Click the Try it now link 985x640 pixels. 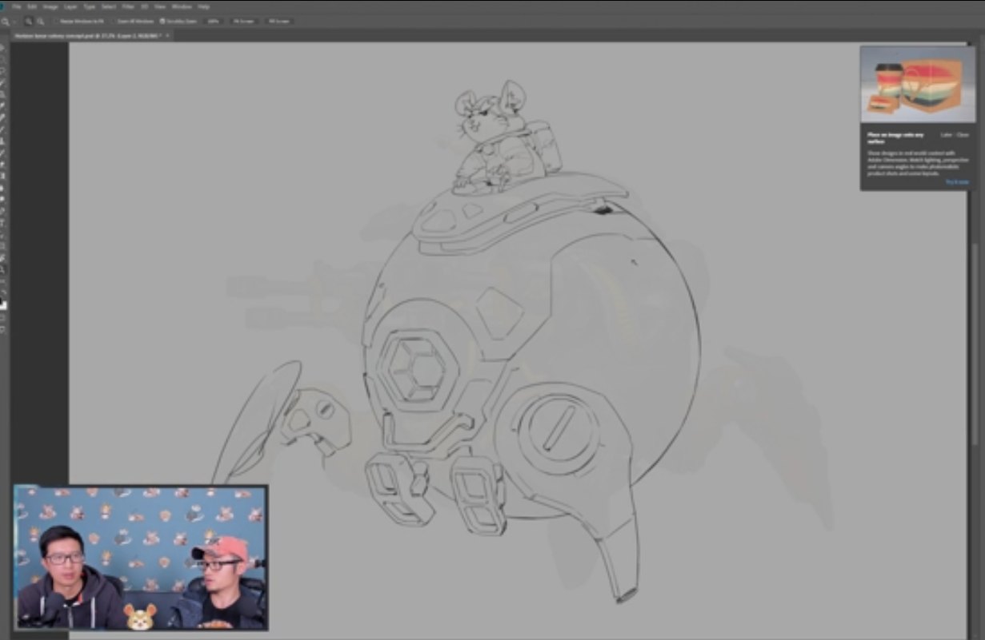956,182
